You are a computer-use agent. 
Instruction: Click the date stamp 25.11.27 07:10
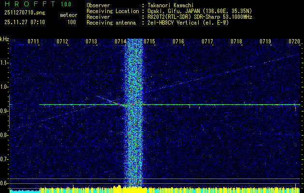click(25, 22)
